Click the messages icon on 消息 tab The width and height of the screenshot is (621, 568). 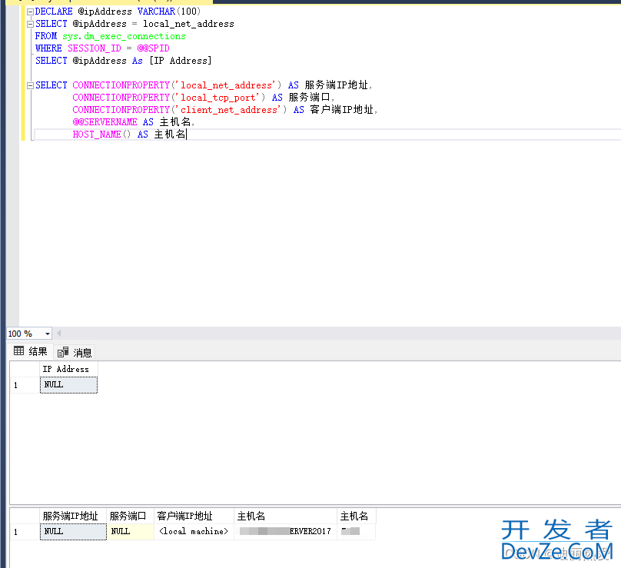(62, 352)
